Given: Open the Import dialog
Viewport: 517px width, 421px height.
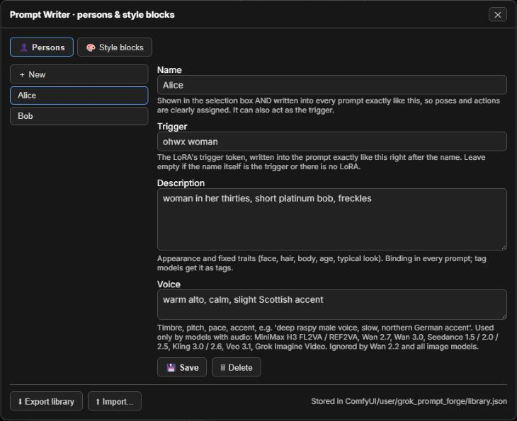Looking at the screenshot, I should (x=115, y=401).
